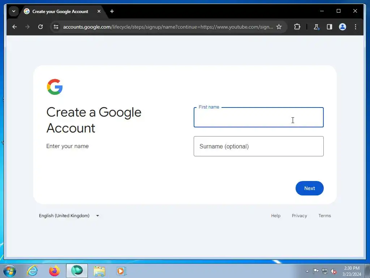Open Windows Media Player from taskbar
Screen dimensions: 370x278
121,271
